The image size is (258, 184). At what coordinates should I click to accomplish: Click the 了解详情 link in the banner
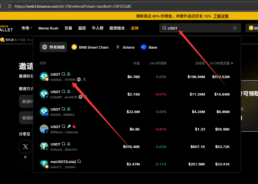[x=221, y=16]
